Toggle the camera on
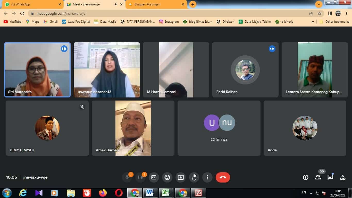Image resolution: width=352 pixels, height=198 pixels. click(140, 177)
